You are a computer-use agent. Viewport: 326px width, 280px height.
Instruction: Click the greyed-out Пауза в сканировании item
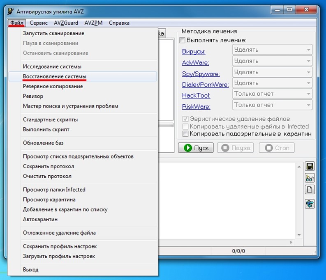pos(83,43)
